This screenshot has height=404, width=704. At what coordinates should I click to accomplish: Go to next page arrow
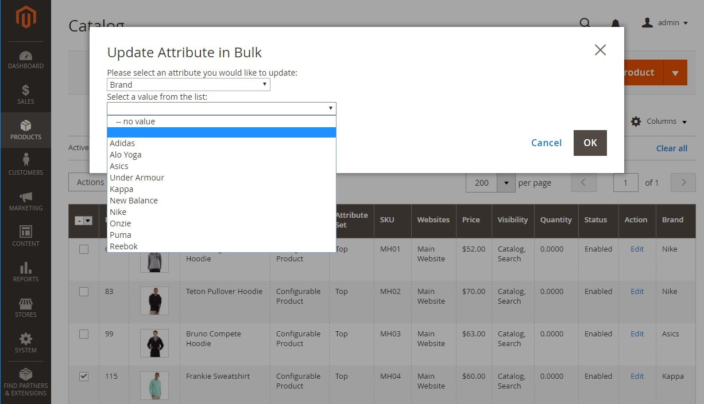(683, 183)
